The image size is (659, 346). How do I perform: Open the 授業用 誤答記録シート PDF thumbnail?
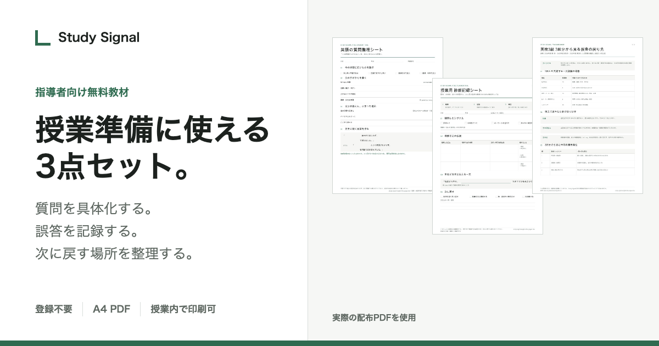pos(488,156)
